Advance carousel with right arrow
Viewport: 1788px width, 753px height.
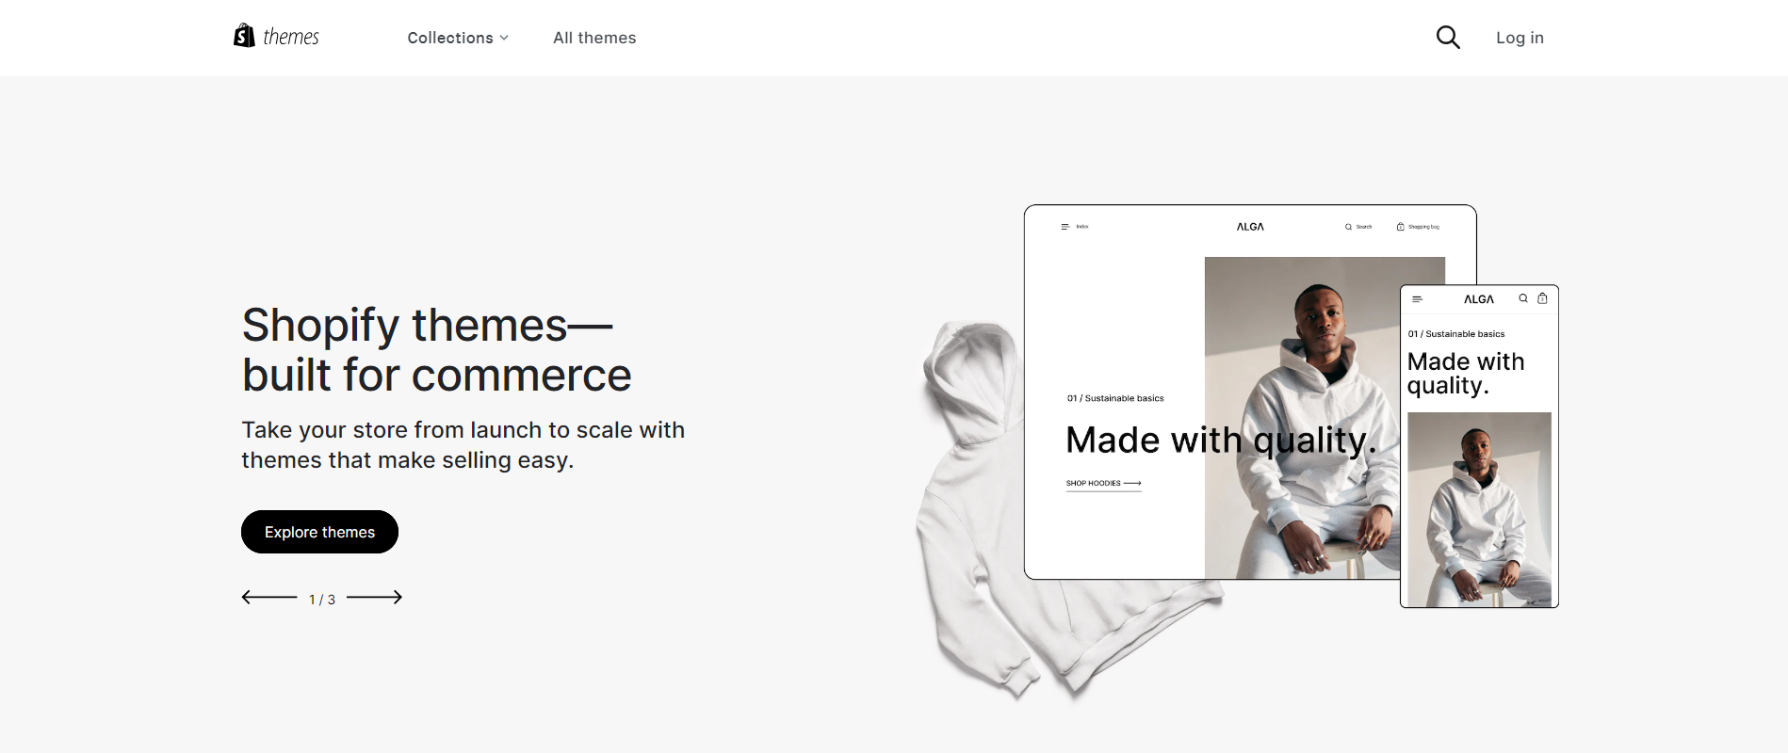tap(374, 597)
